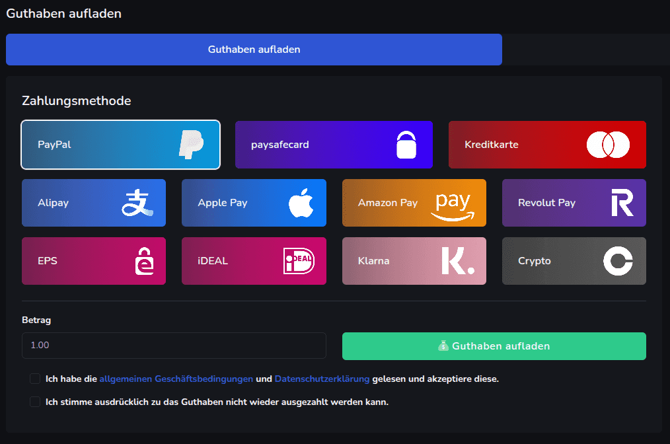Choose Amazon Pay for payment

(414, 203)
